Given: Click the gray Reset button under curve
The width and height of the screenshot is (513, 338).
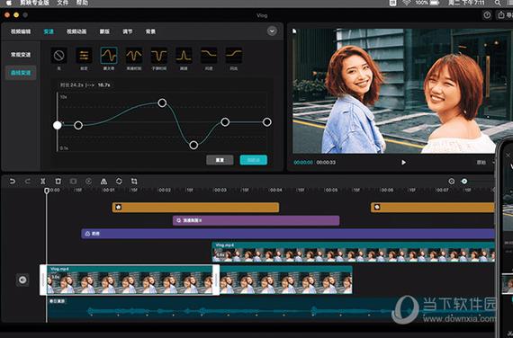Looking at the screenshot, I should coord(220,160).
